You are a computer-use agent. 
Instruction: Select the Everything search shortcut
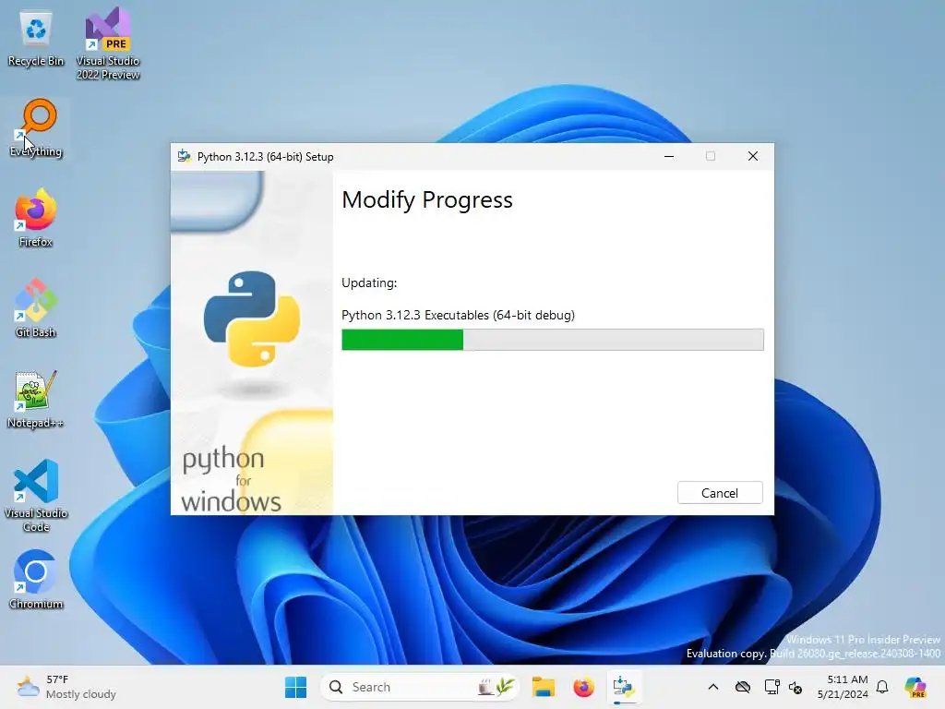[x=36, y=128]
